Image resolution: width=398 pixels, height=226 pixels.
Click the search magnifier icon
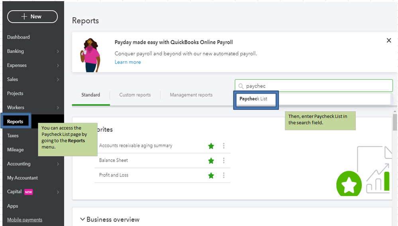tap(241, 86)
